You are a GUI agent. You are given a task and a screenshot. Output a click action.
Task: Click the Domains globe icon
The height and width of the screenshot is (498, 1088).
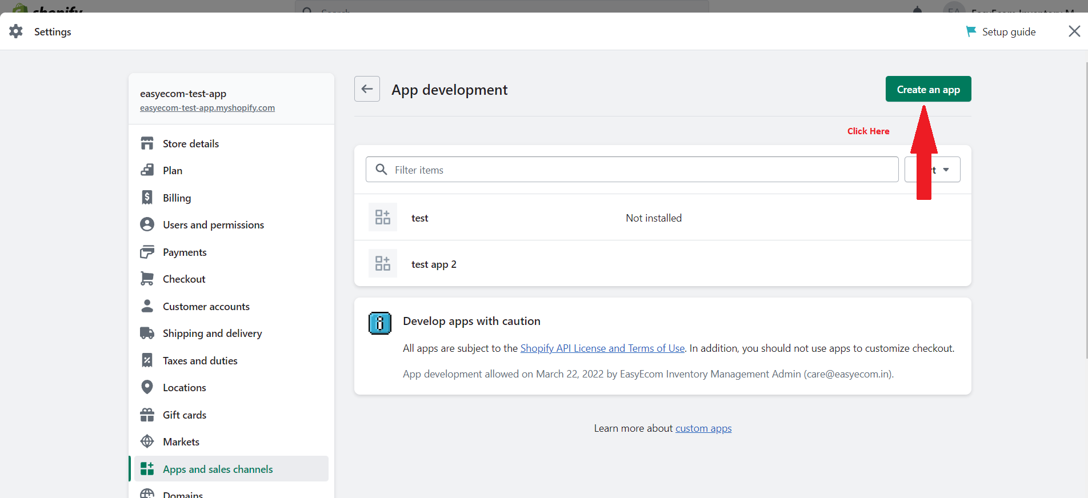(x=147, y=494)
